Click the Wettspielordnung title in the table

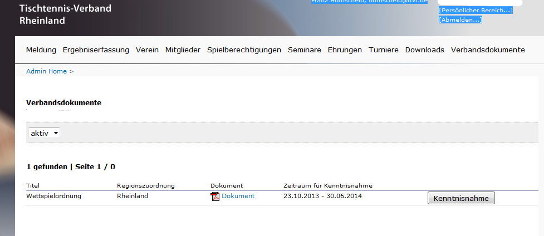click(54, 196)
